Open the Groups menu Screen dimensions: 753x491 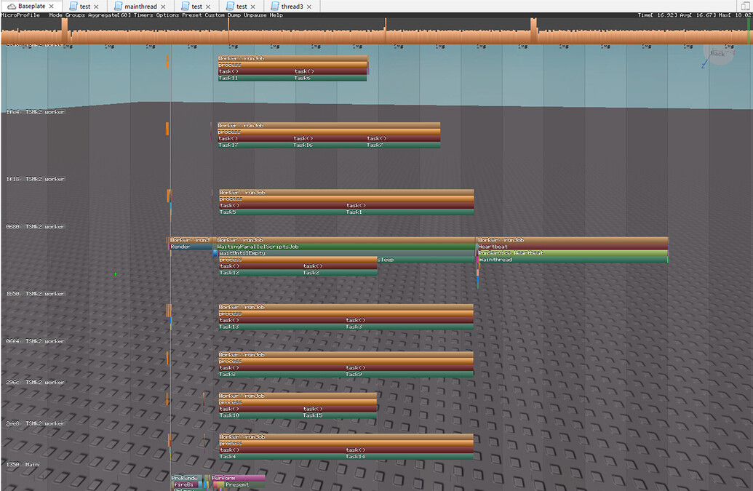coord(75,15)
